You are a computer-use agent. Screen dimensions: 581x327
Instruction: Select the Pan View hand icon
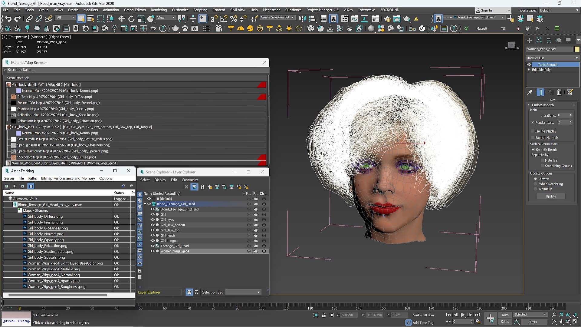561,322
